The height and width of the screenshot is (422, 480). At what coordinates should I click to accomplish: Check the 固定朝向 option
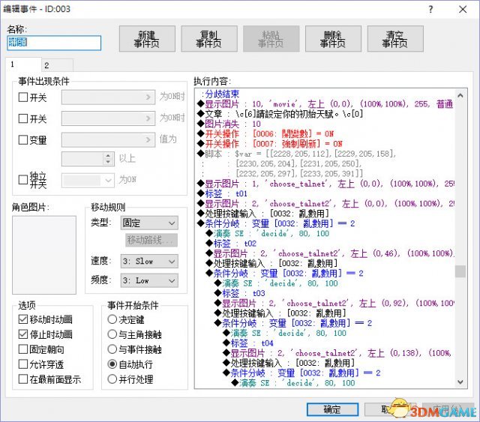22,349
